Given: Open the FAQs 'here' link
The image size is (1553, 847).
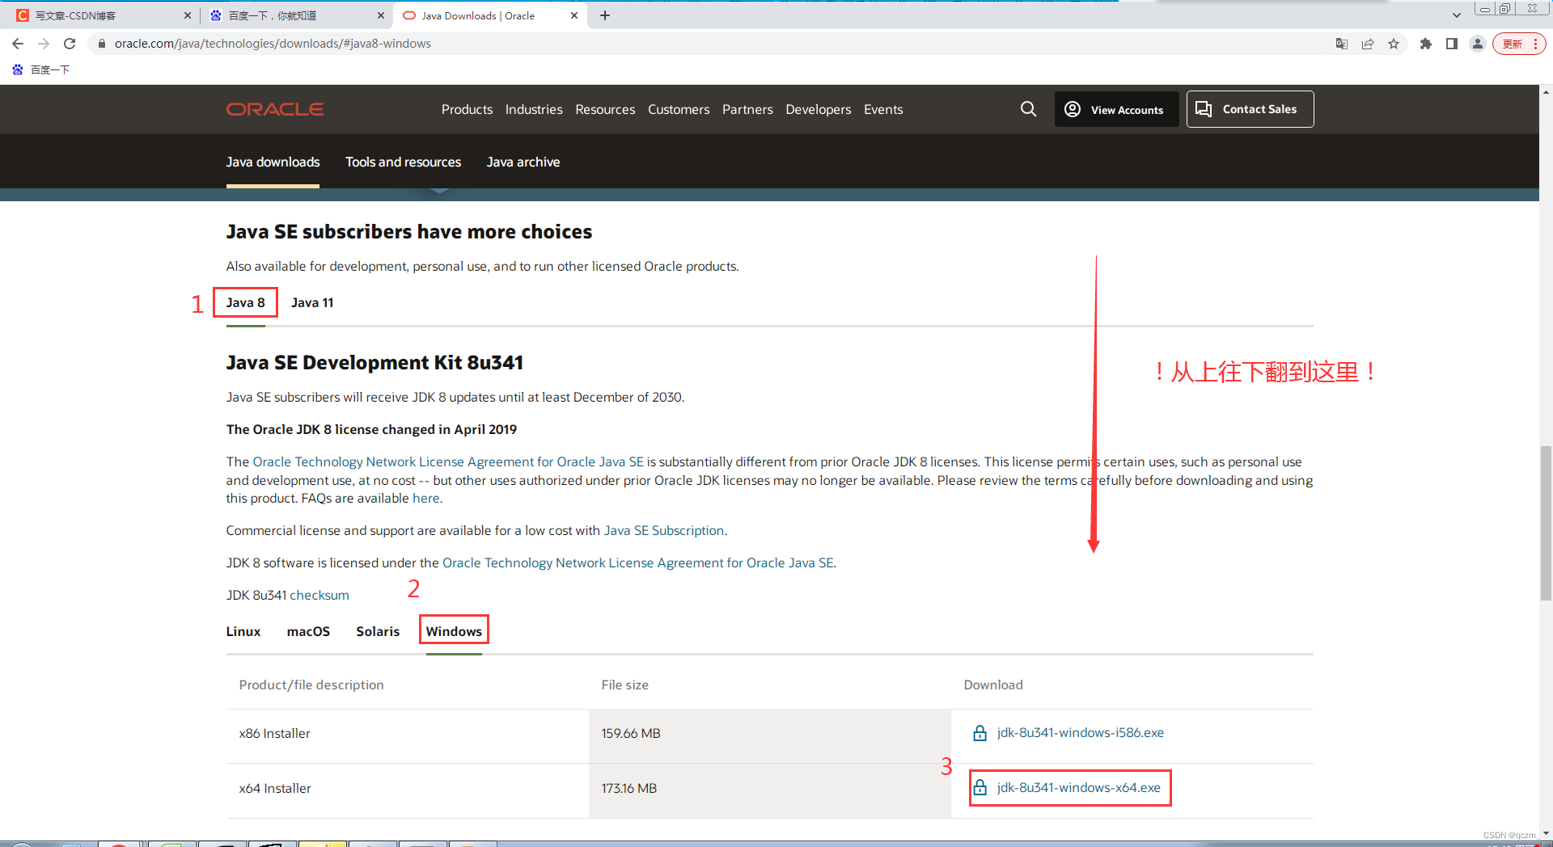Looking at the screenshot, I should click(x=425, y=498).
